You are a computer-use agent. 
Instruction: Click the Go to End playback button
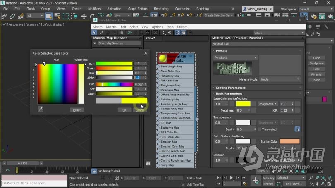coord(244,178)
